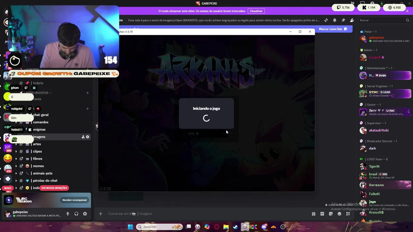This screenshot has height=232, width=413.
Task: Open the gift icon in message bar
Action: 313,214
